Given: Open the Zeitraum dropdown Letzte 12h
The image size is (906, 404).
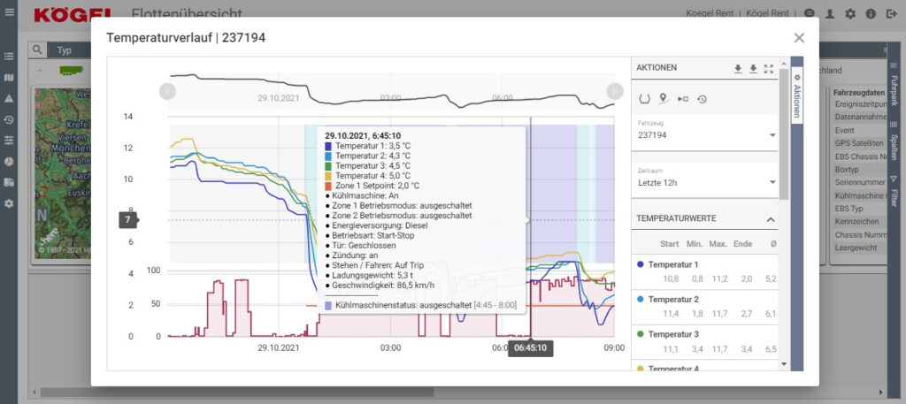Looking at the screenshot, I should tap(706, 182).
